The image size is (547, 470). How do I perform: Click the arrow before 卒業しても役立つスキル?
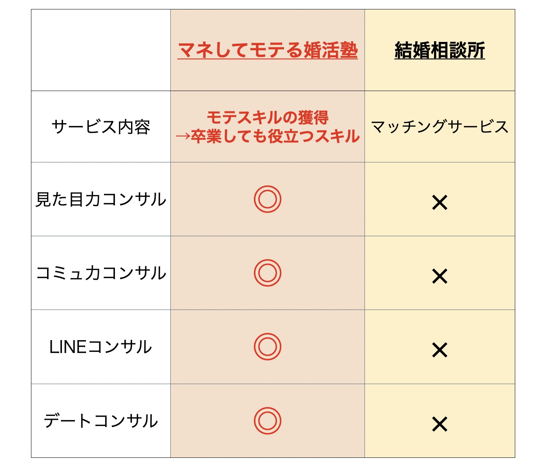click(x=183, y=137)
